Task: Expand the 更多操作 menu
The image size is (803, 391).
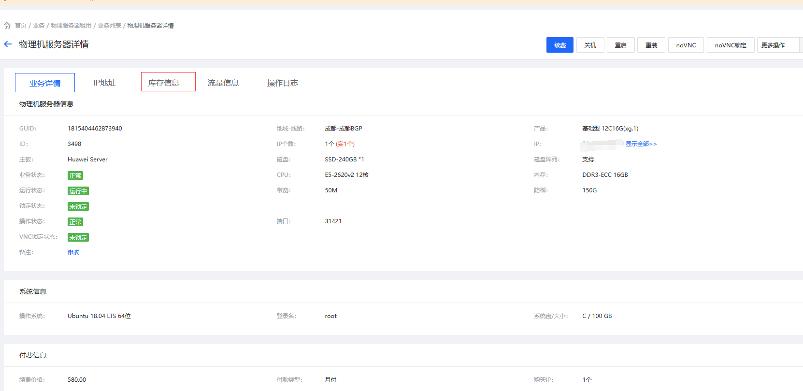Action: 773,45
